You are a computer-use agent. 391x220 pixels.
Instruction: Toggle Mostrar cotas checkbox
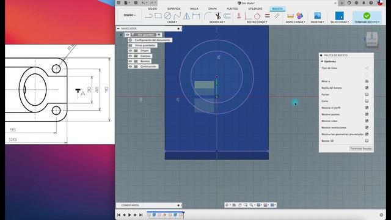pos(367,121)
